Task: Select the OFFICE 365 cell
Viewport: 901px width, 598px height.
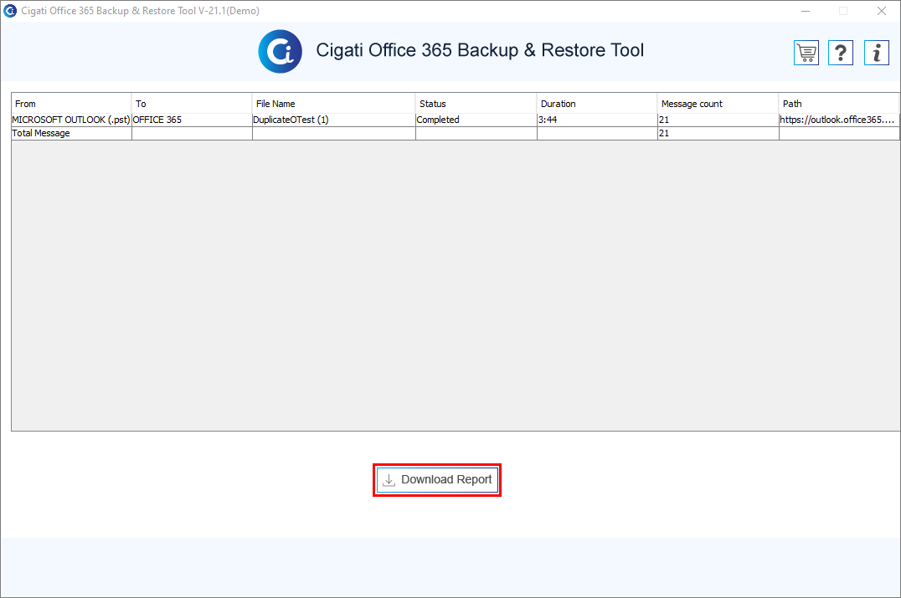Action: (x=192, y=120)
